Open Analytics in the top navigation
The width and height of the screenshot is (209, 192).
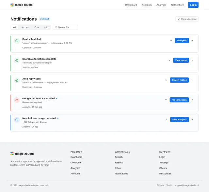click(x=161, y=5)
